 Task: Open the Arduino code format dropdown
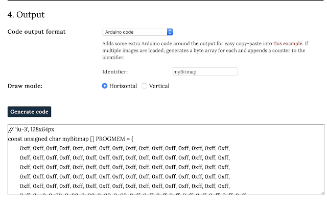point(137,32)
